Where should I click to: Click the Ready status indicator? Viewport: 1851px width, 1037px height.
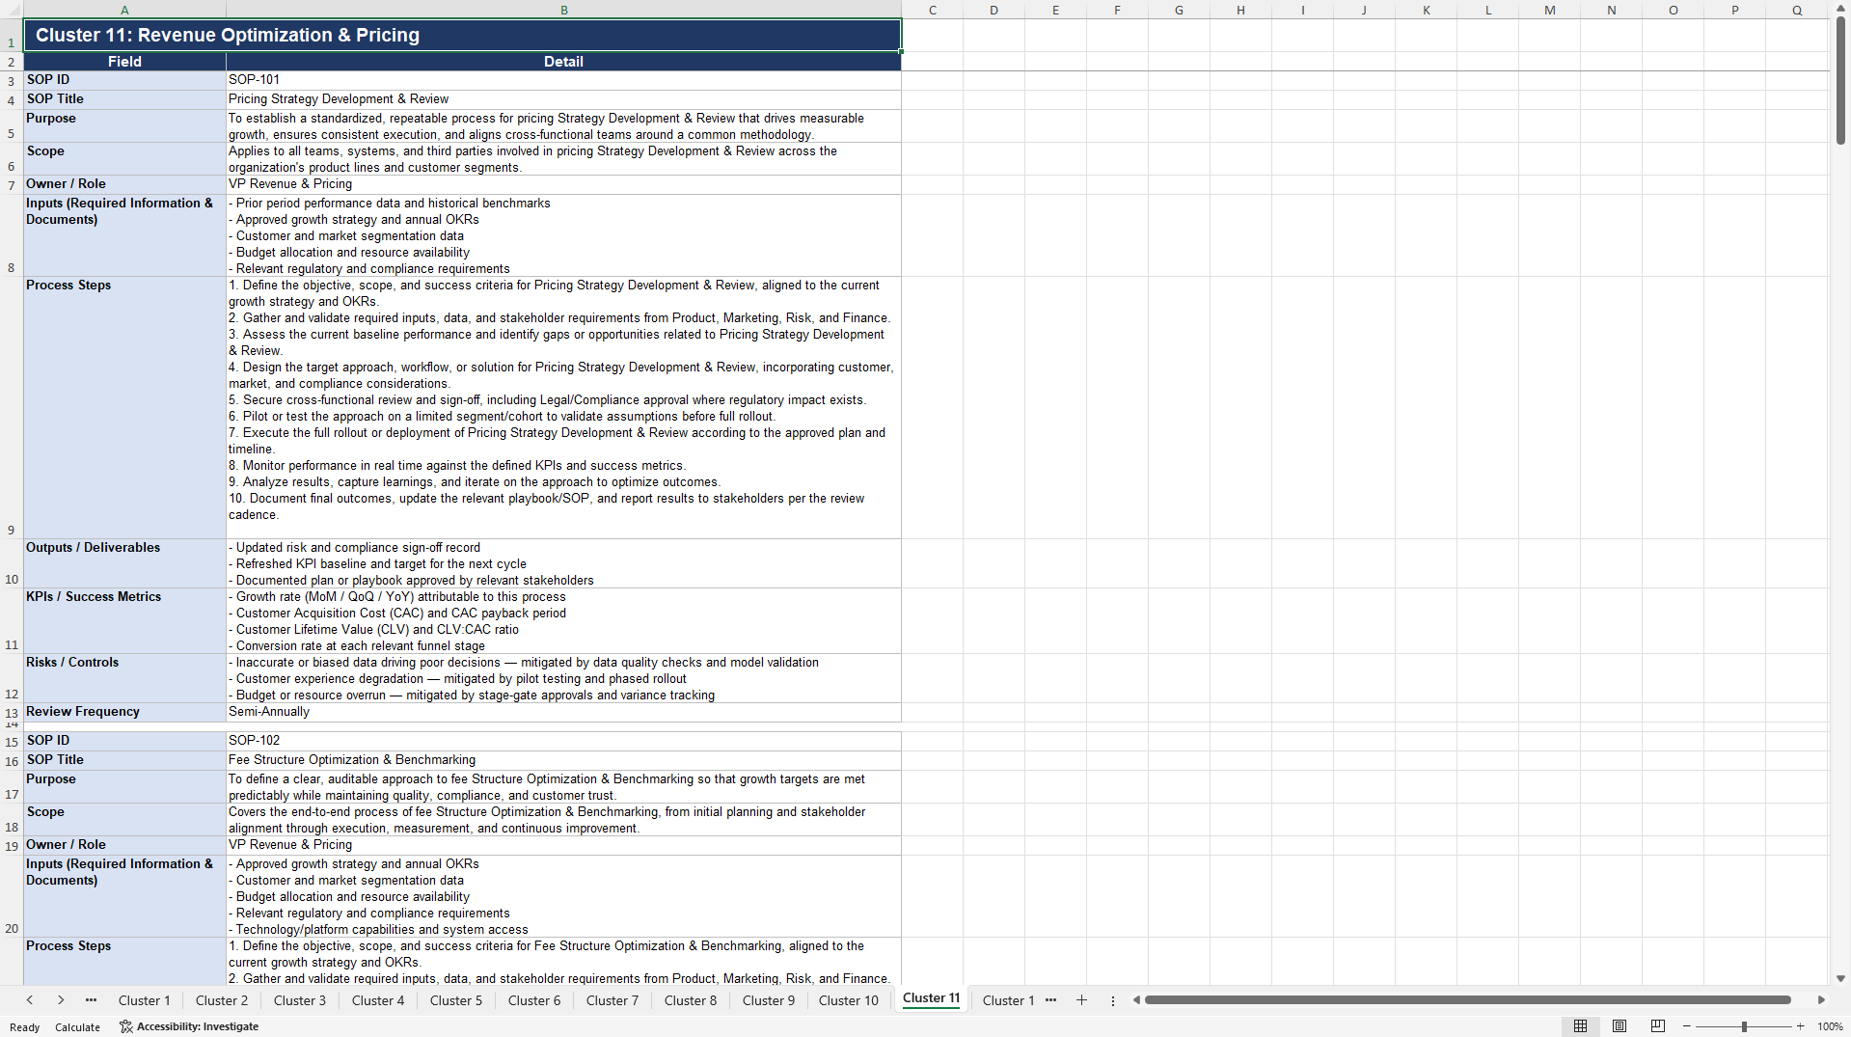point(25,1026)
